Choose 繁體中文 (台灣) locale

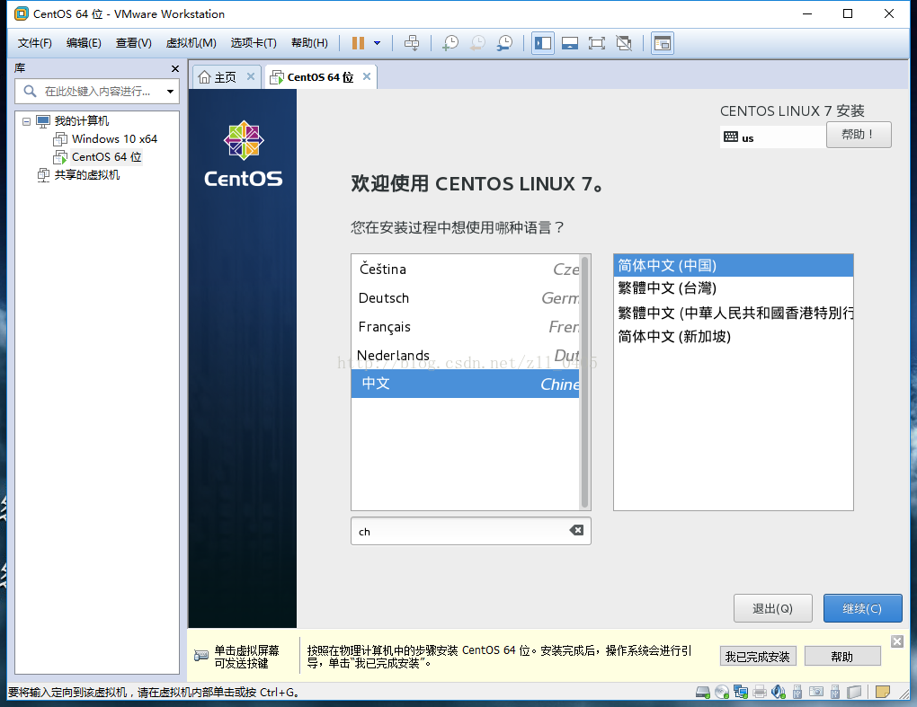coord(734,288)
